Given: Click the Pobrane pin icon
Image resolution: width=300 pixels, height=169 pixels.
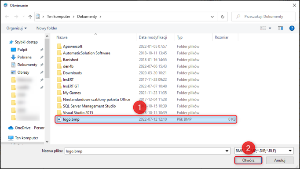Looking at the screenshot, I should [42, 58].
